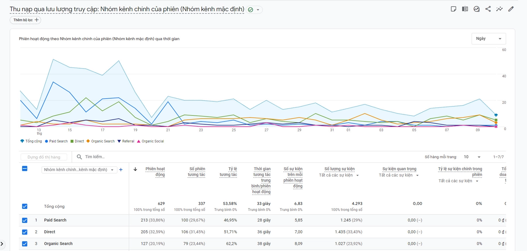Sort by Số phiên tương tác column header
Image resolution: width=527 pixels, height=251 pixels.
196,172
